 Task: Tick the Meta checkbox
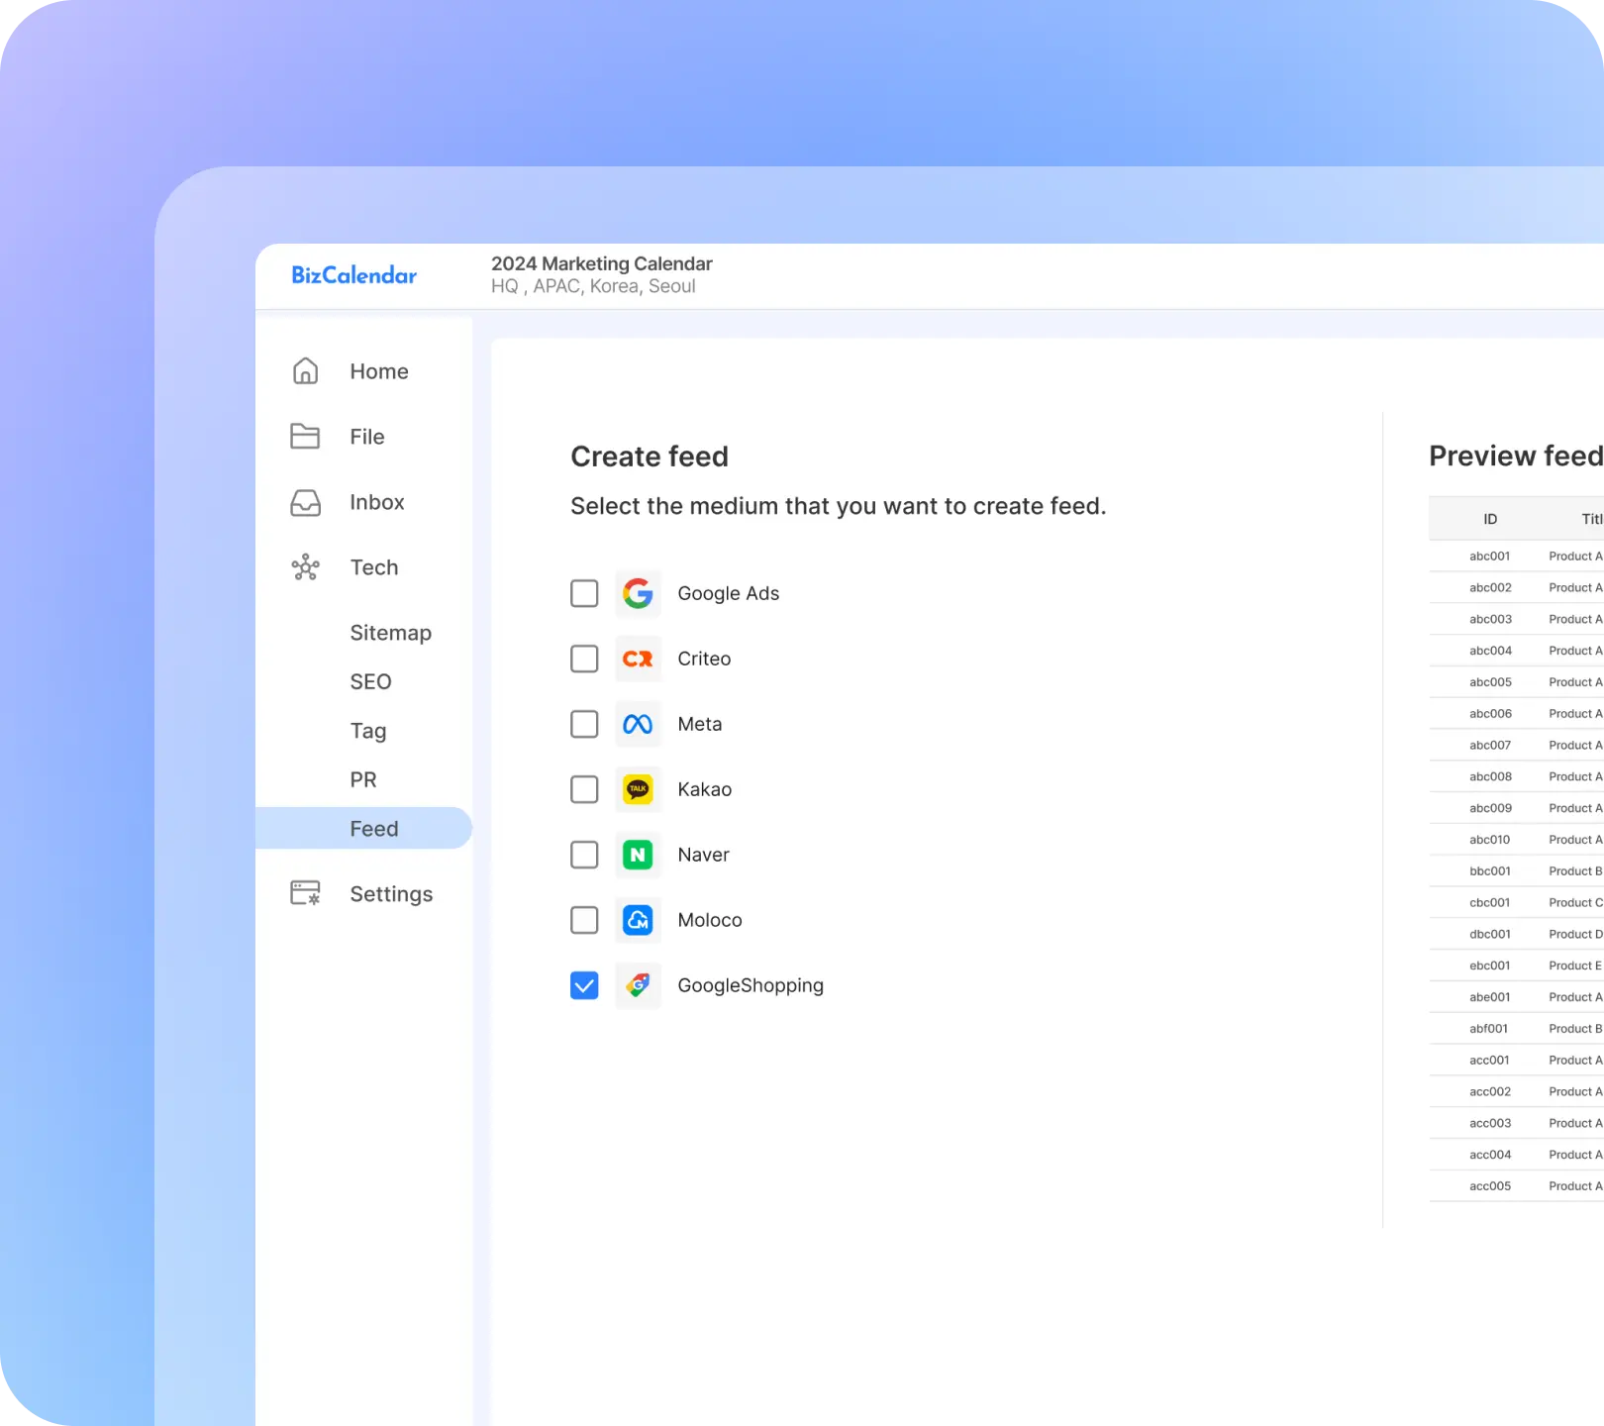584,724
